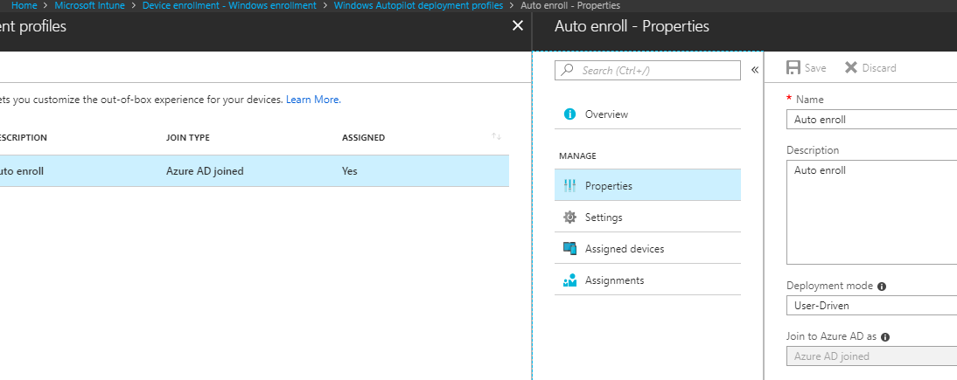
Task: Open the Learn More link
Action: (313, 100)
